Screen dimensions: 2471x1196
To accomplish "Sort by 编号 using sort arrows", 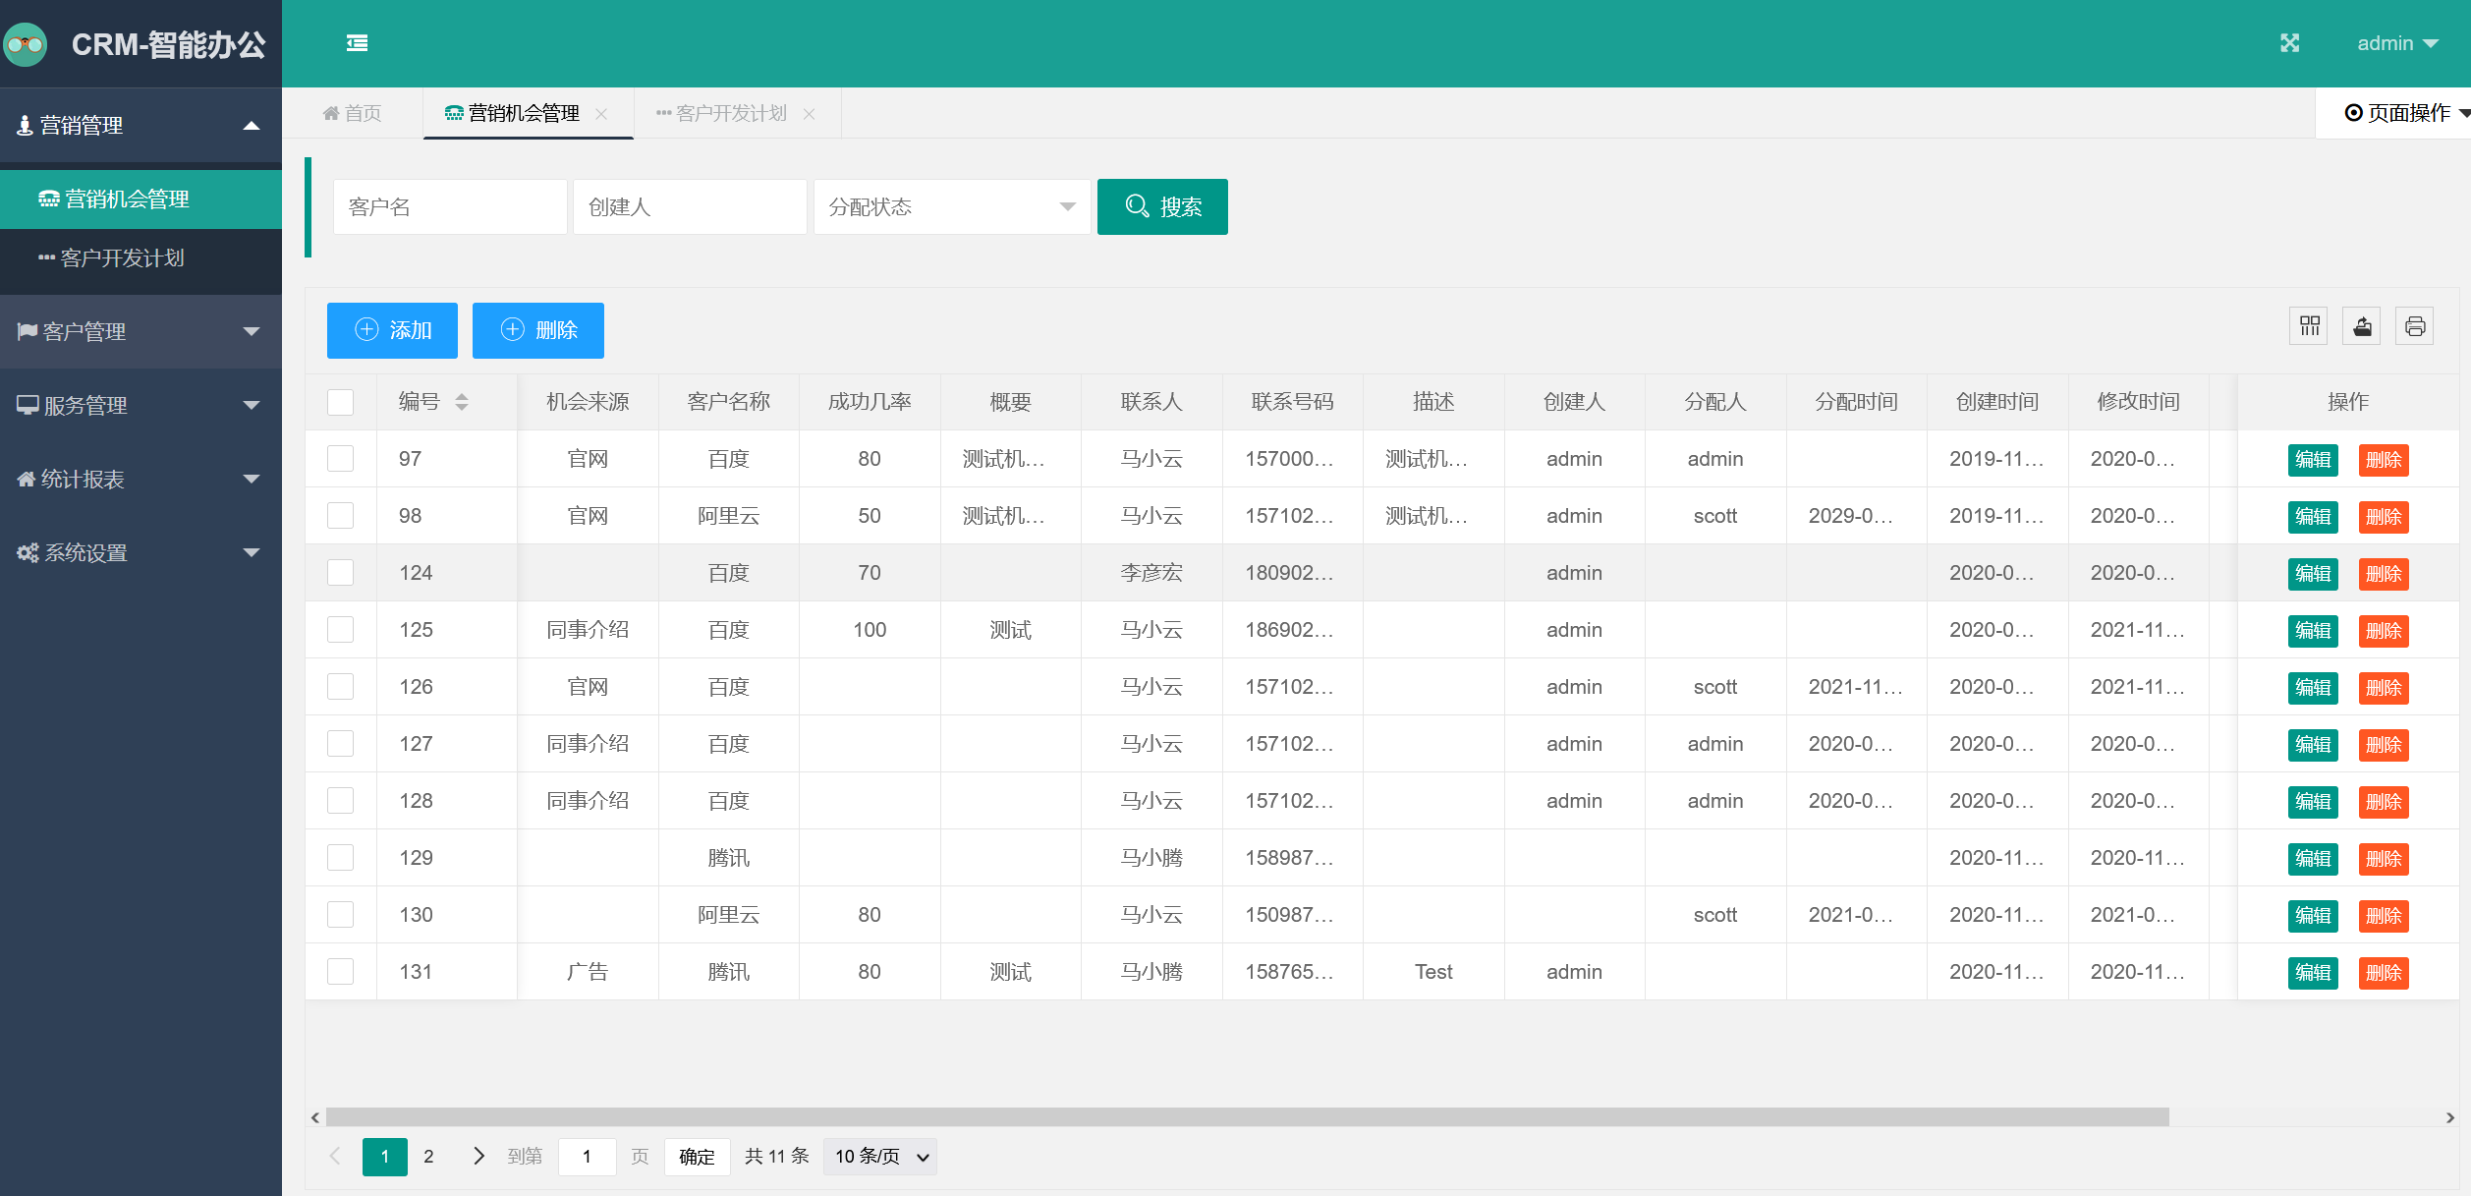I will 462,402.
